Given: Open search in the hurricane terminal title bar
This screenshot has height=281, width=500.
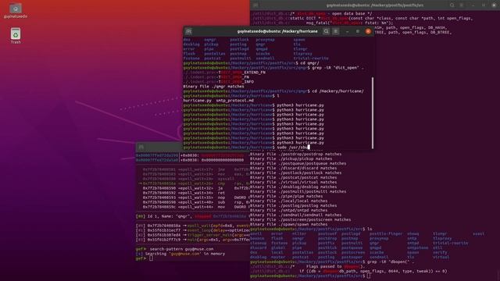Looking at the screenshot, I should click(x=326, y=31).
